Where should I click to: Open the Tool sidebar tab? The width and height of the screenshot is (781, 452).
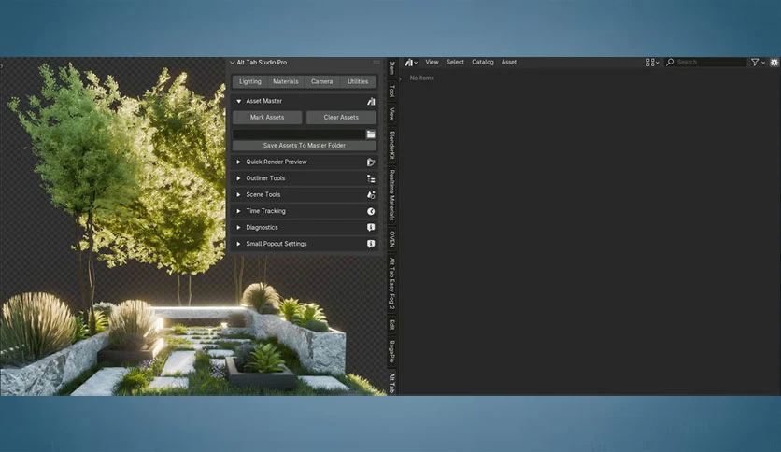pos(392,91)
